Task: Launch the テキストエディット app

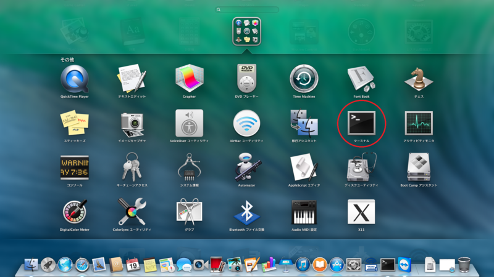Action: pyautogui.click(x=132, y=79)
